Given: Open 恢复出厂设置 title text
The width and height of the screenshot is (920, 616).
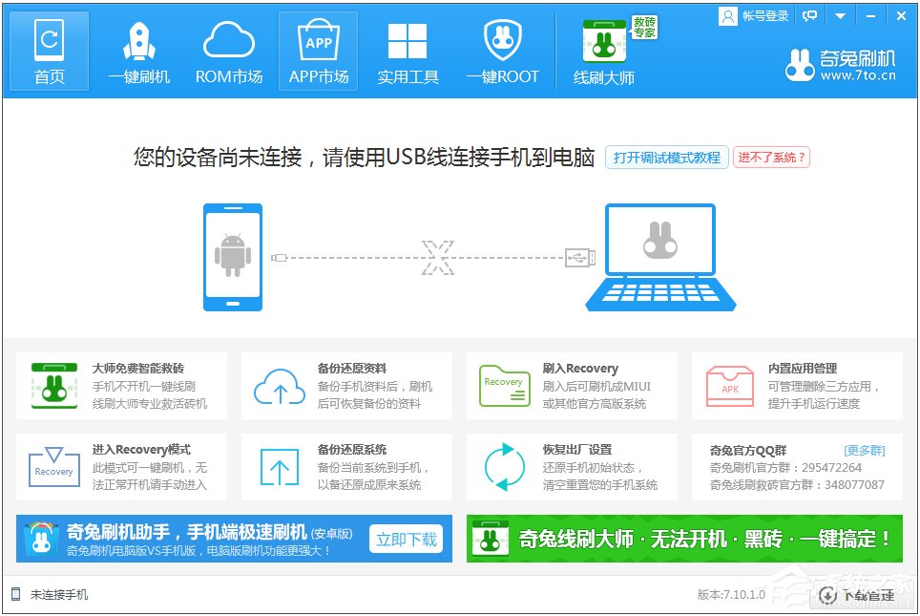Looking at the screenshot, I should pyautogui.click(x=577, y=449).
